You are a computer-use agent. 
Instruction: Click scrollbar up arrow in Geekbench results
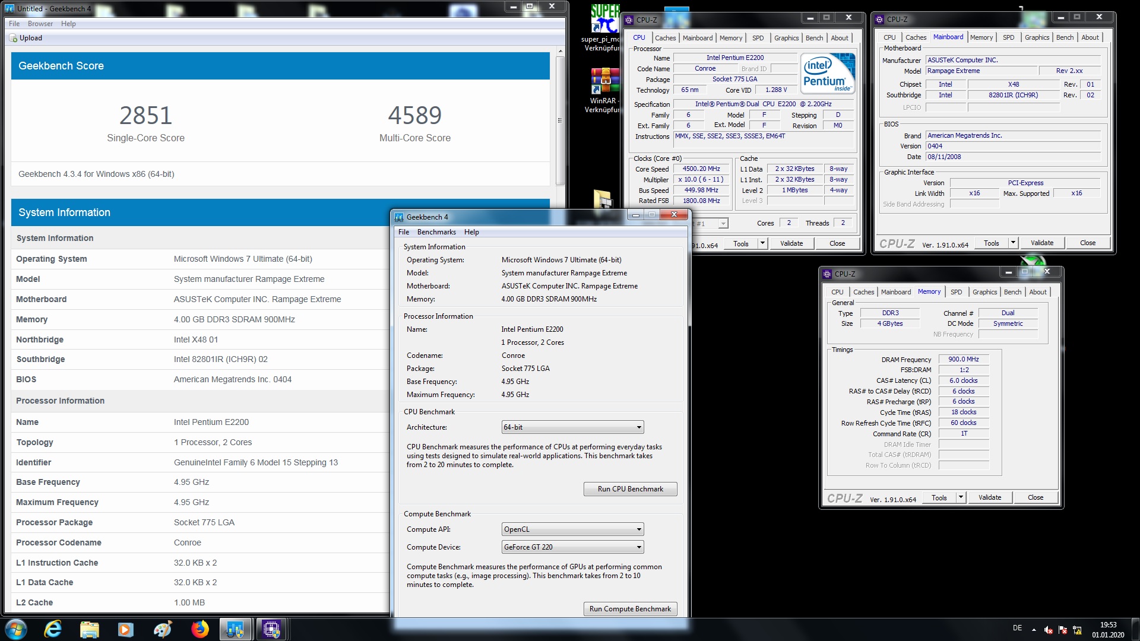click(x=559, y=52)
